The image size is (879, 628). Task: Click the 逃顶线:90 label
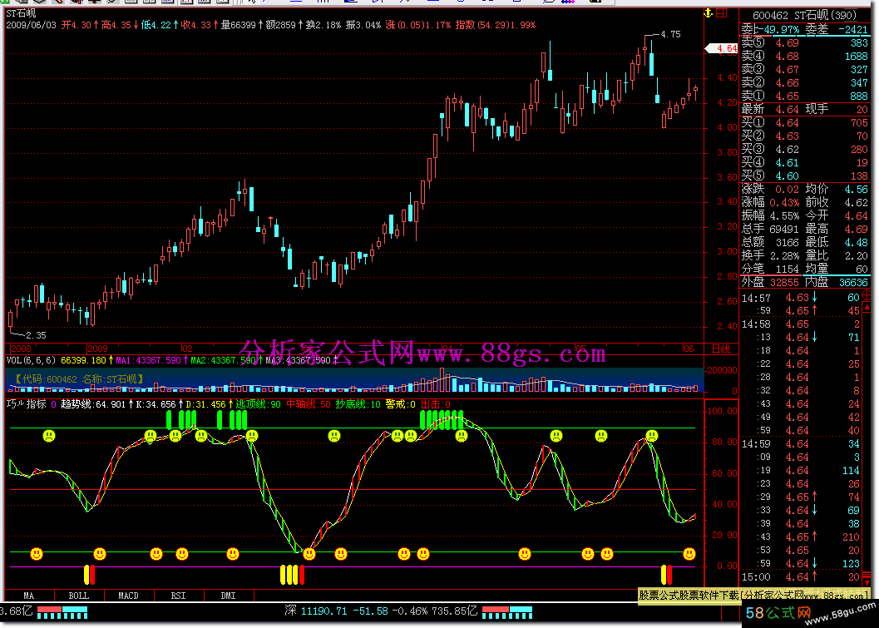(258, 403)
